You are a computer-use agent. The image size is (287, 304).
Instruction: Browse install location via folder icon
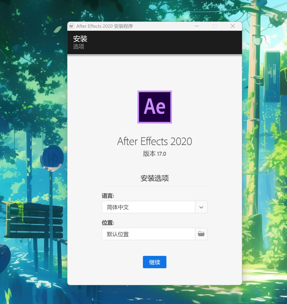coord(201,234)
